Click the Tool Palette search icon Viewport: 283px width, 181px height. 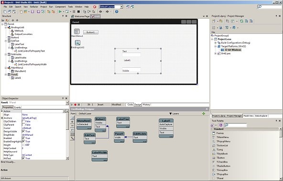(x=226, y=125)
